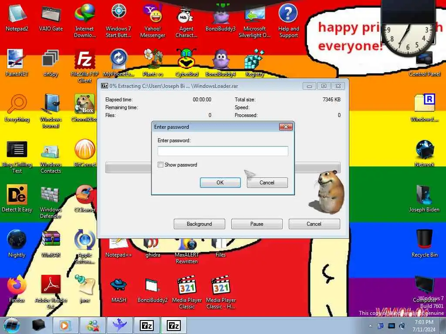Close the Enter password dialog with X
Screen dimensions: 446x334
[x=286, y=127]
